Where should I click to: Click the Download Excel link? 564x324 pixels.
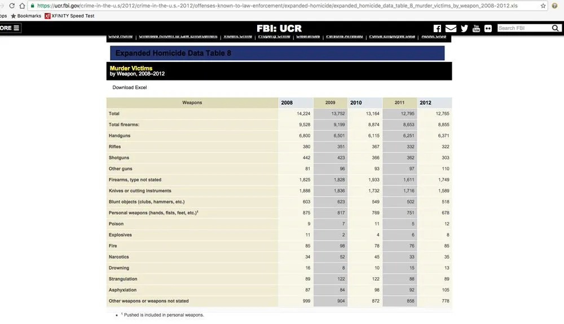coord(129,88)
